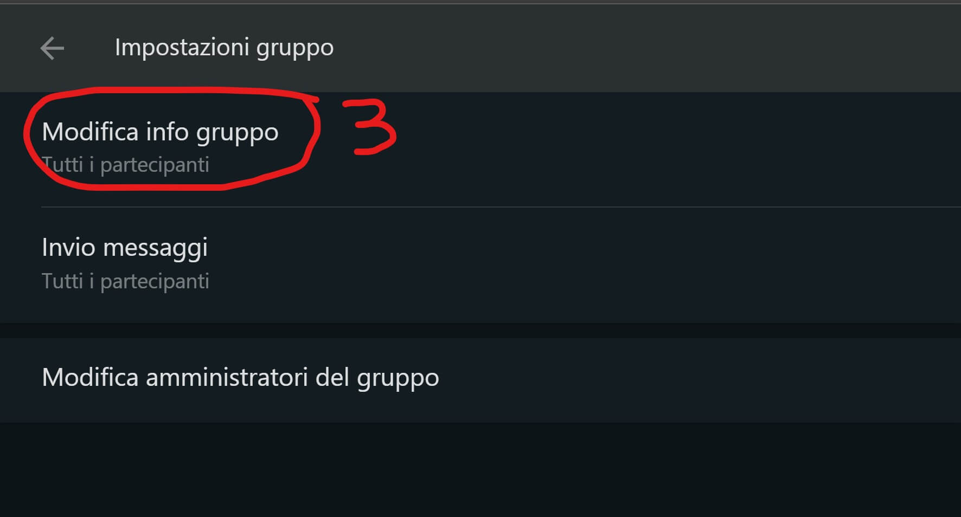Tap the word Modifica in the first option
Screen dimensions: 961x517
(90, 132)
